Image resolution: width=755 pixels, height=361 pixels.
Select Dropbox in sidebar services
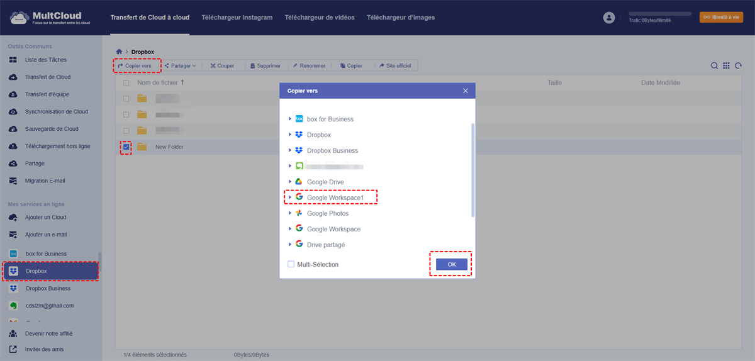pyautogui.click(x=50, y=271)
